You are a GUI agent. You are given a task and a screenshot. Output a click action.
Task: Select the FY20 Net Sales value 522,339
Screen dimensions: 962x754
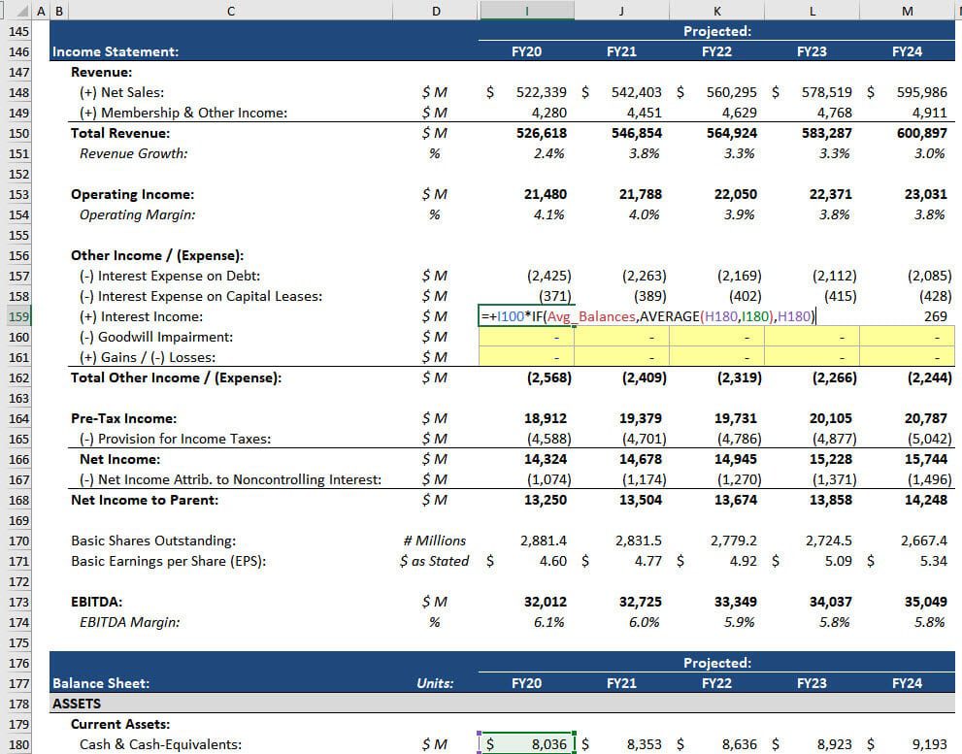click(x=534, y=92)
